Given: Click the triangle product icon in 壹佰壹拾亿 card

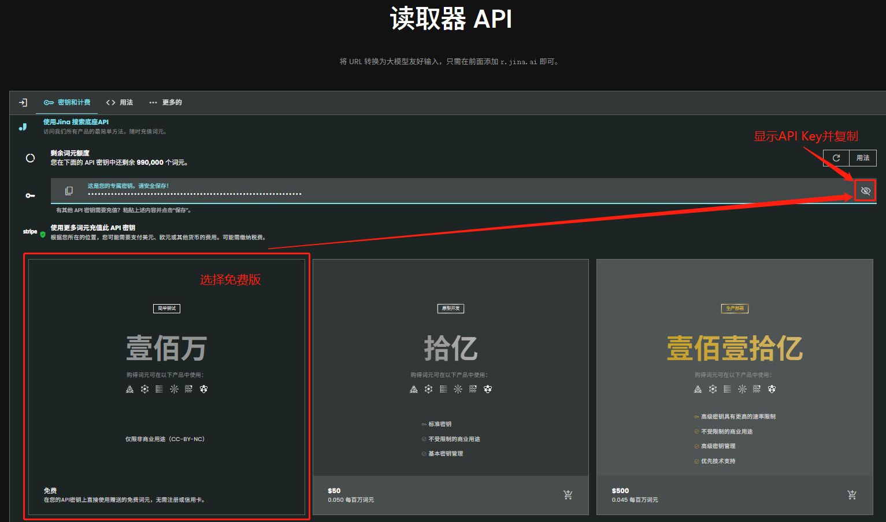Looking at the screenshot, I should 698,389.
